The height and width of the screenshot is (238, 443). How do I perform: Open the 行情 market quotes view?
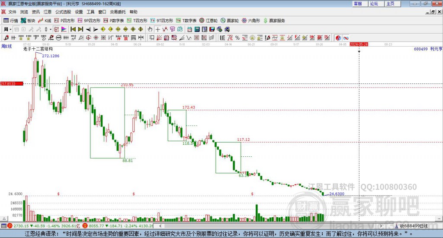click(10, 21)
